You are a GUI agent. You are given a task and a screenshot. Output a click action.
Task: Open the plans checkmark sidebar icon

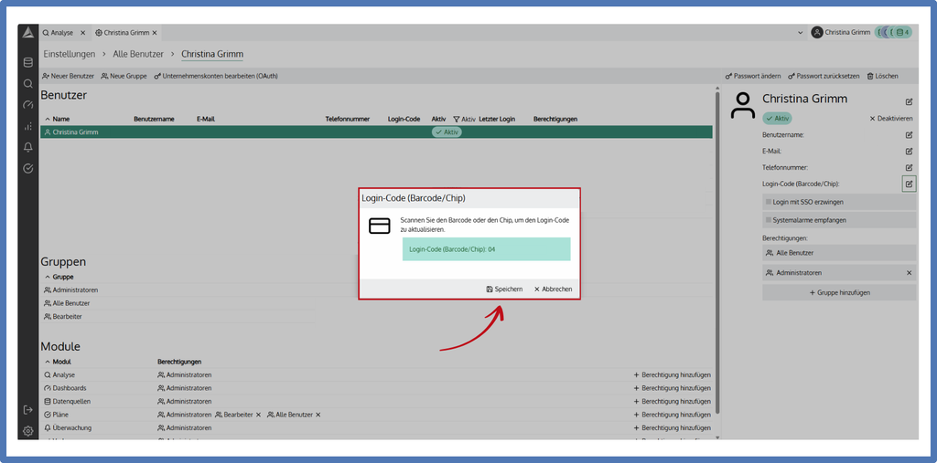tap(28, 168)
